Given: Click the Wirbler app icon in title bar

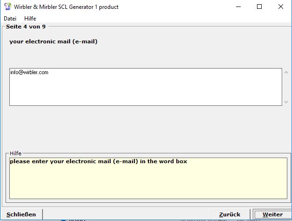Looking at the screenshot, I should [7, 7].
